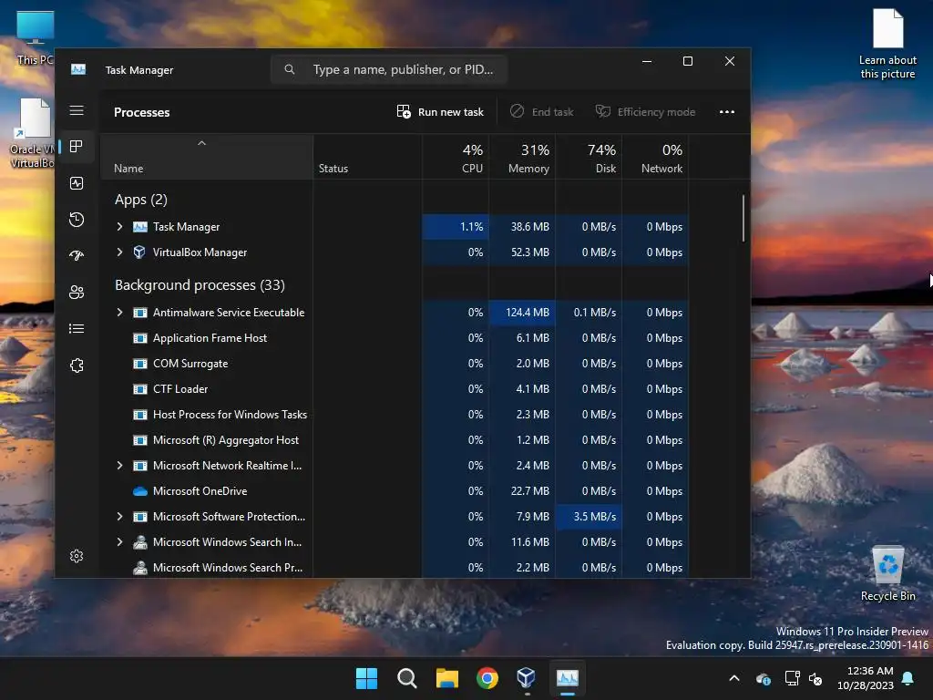
Task: Select the COM Surrogate process
Action: click(x=395, y=364)
